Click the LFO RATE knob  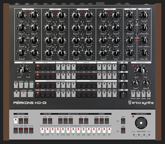click(130, 41)
